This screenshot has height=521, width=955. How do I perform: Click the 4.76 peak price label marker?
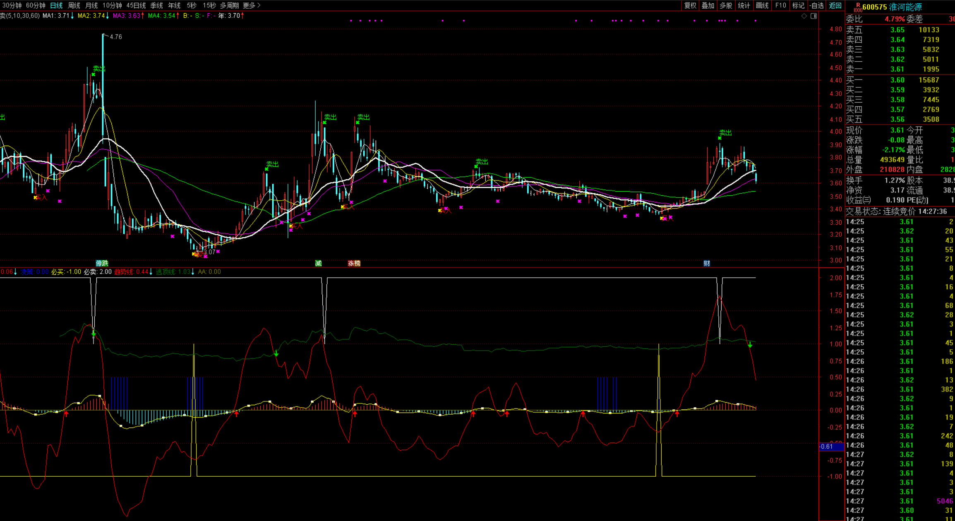115,37
